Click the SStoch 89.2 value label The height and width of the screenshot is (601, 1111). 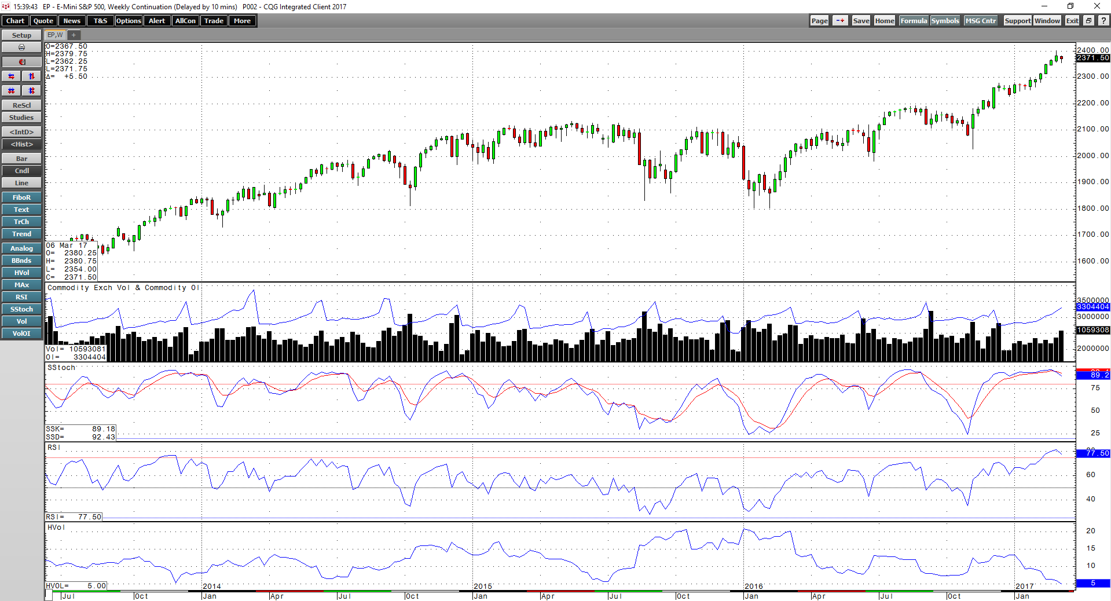coord(1093,375)
